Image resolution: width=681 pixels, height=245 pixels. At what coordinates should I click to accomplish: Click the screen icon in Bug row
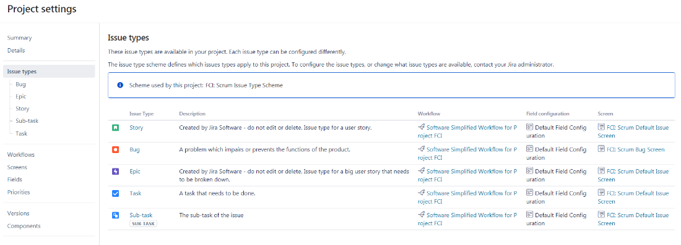(x=601, y=149)
